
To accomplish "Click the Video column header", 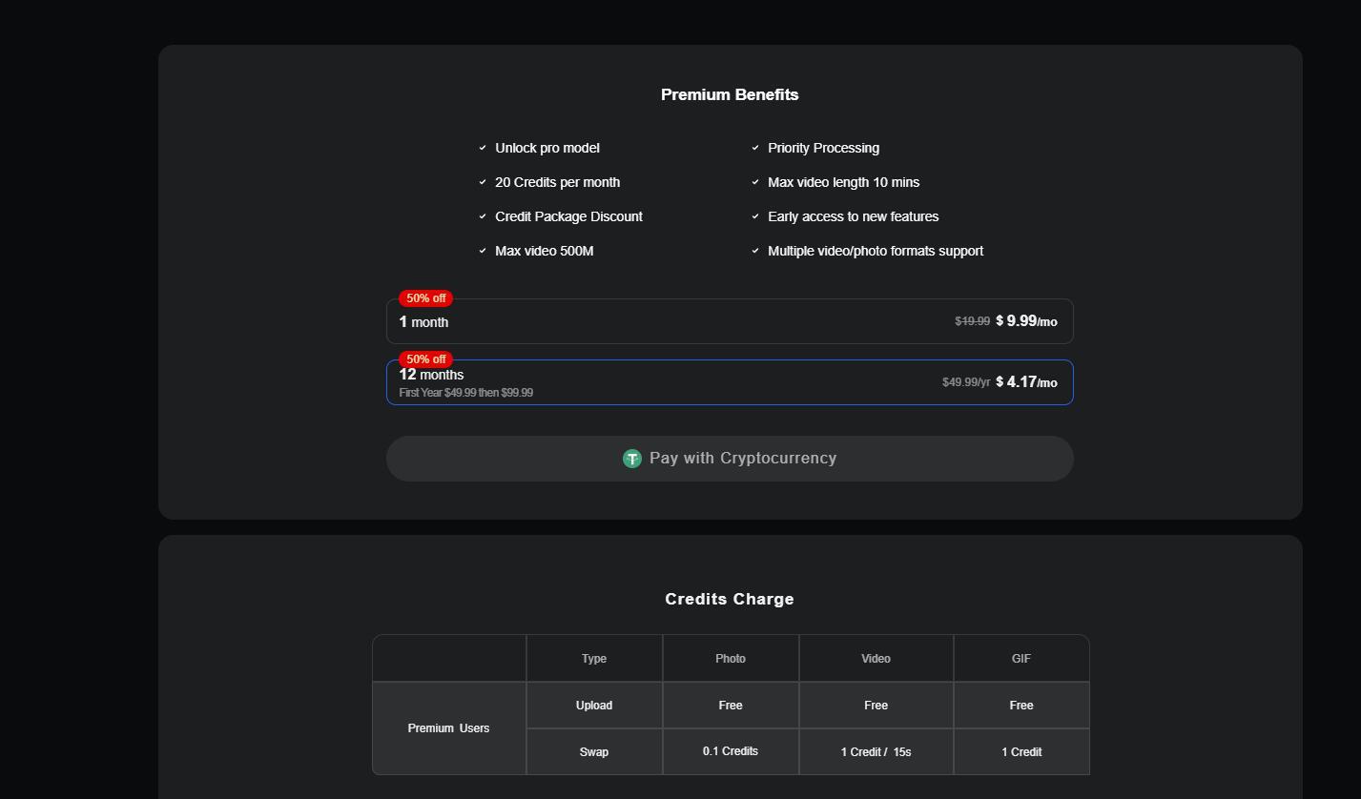I will [x=876, y=658].
